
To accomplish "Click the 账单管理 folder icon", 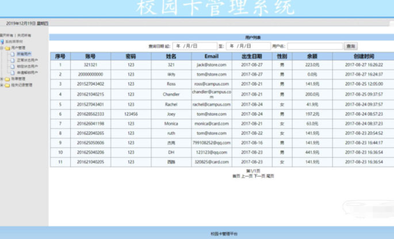I will [7, 79].
